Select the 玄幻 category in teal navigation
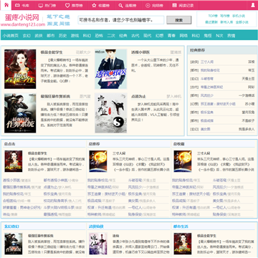 [27, 36]
